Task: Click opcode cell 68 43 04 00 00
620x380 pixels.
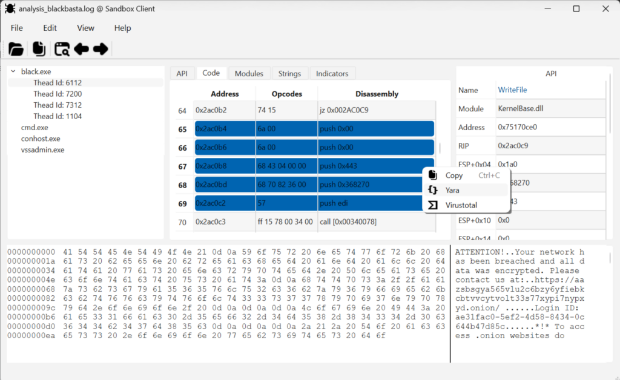Action: 286,166
